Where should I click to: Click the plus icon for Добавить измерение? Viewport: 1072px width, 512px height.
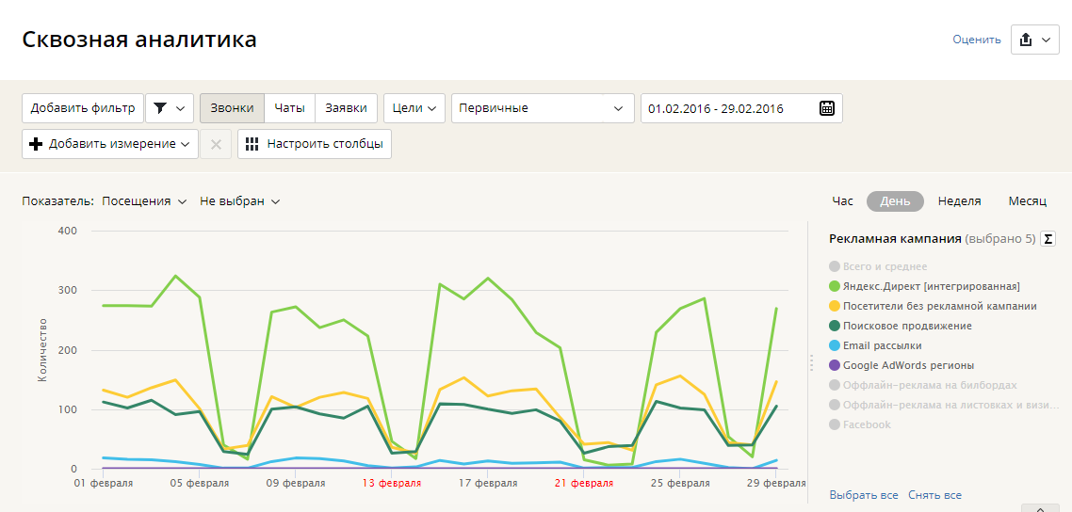36,144
